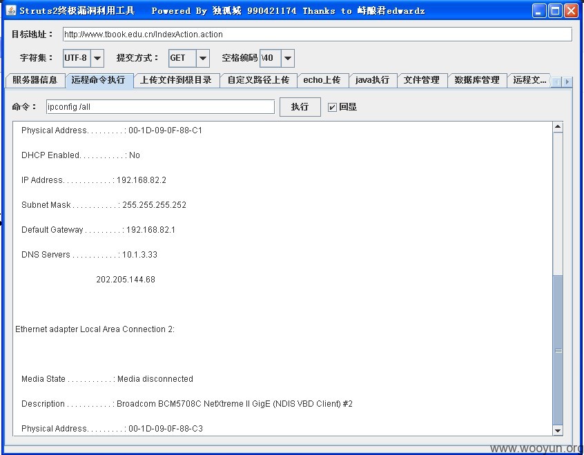Open the truncated 远程文... tab
Screen dimensions: 584x455
529,80
